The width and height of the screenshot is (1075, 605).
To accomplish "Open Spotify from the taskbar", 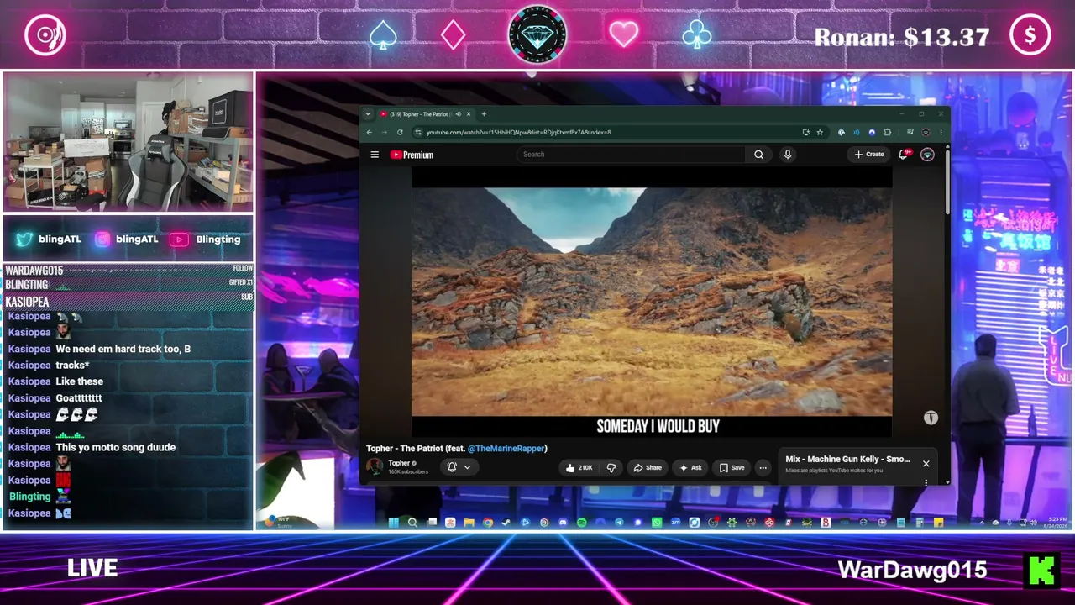I will (581, 523).
